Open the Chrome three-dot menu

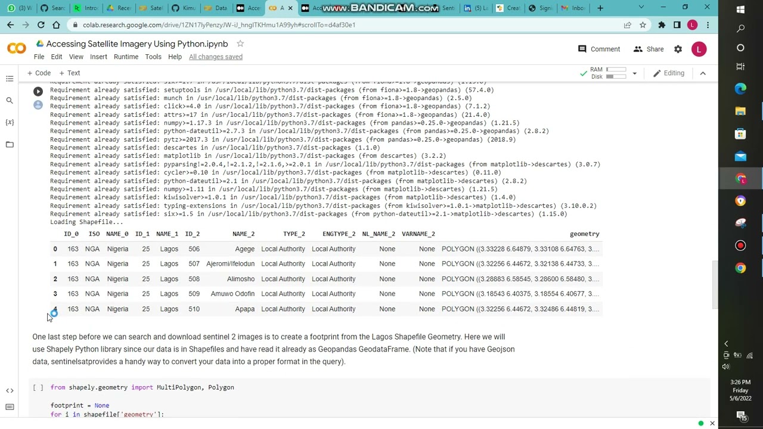708,25
